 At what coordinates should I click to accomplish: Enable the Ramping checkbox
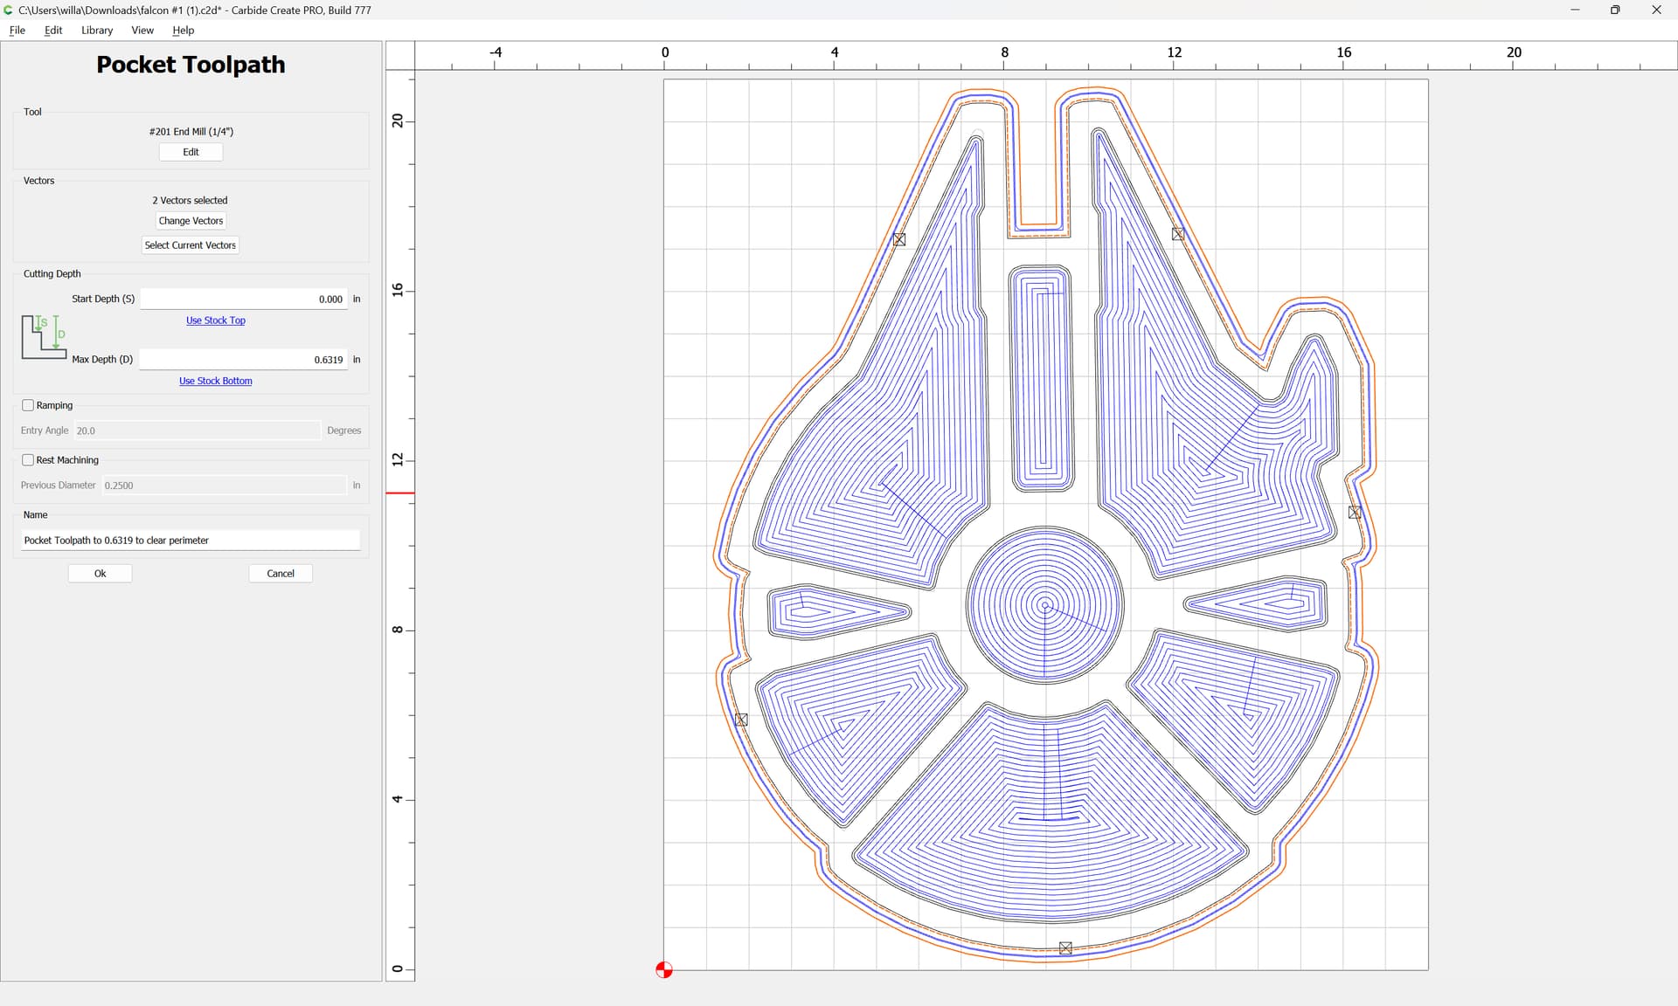point(28,405)
